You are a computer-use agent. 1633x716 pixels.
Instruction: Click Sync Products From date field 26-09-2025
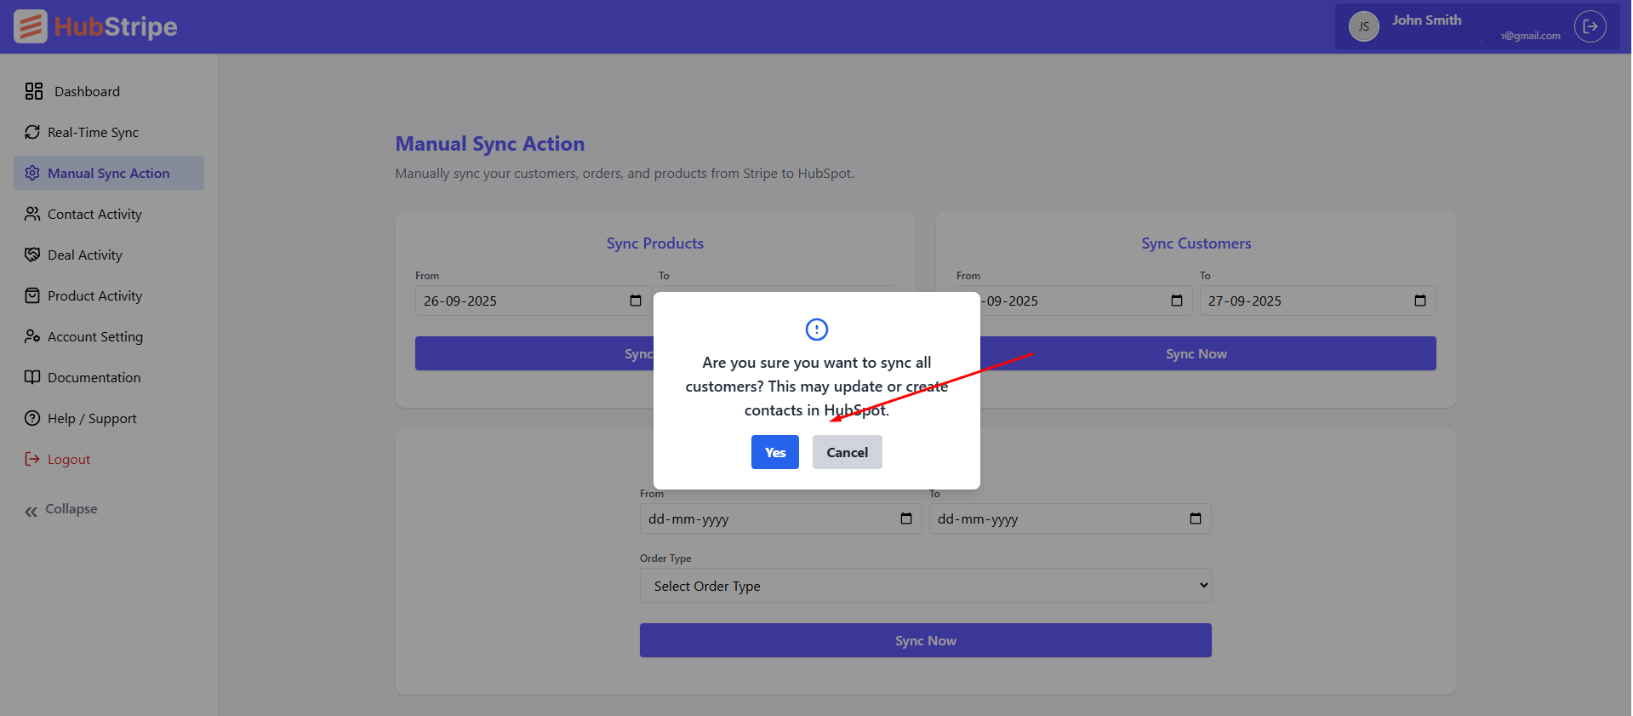click(533, 301)
